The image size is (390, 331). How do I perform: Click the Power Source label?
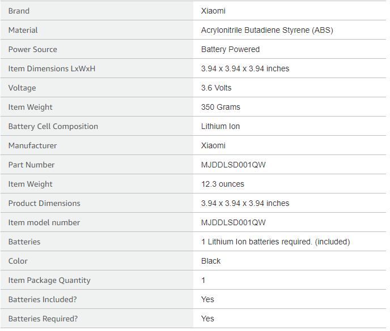coord(32,49)
